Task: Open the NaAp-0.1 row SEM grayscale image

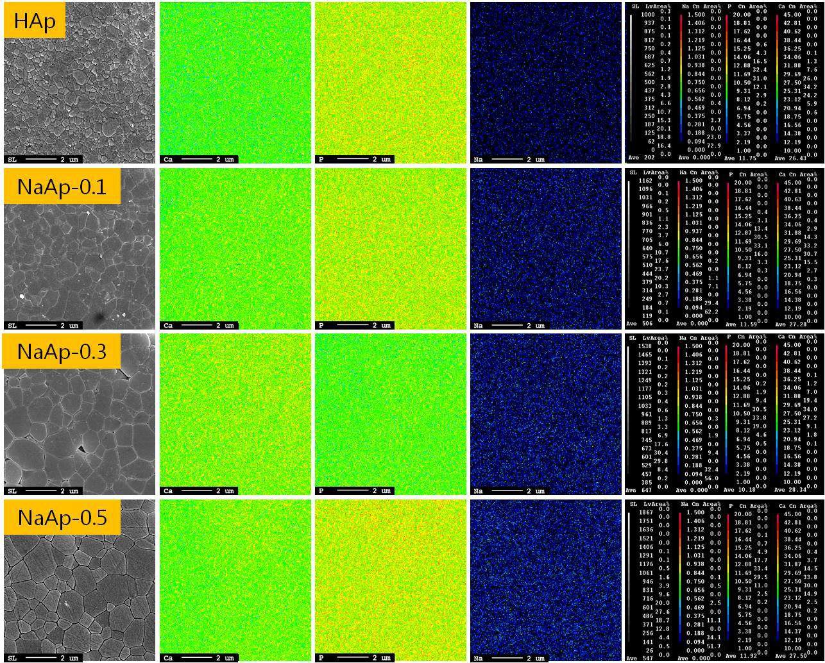Action: (x=80, y=249)
